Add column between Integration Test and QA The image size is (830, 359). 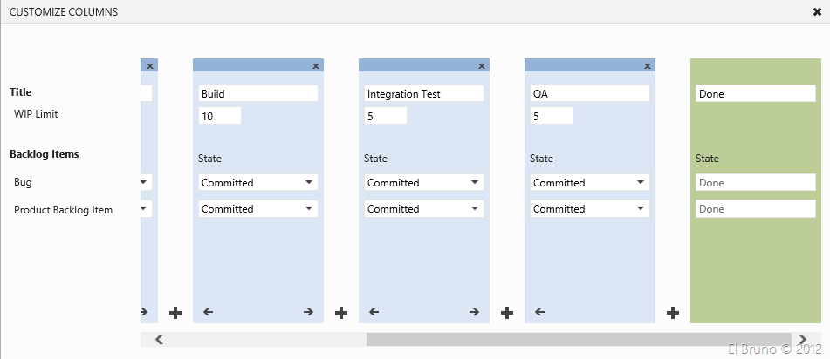507,312
